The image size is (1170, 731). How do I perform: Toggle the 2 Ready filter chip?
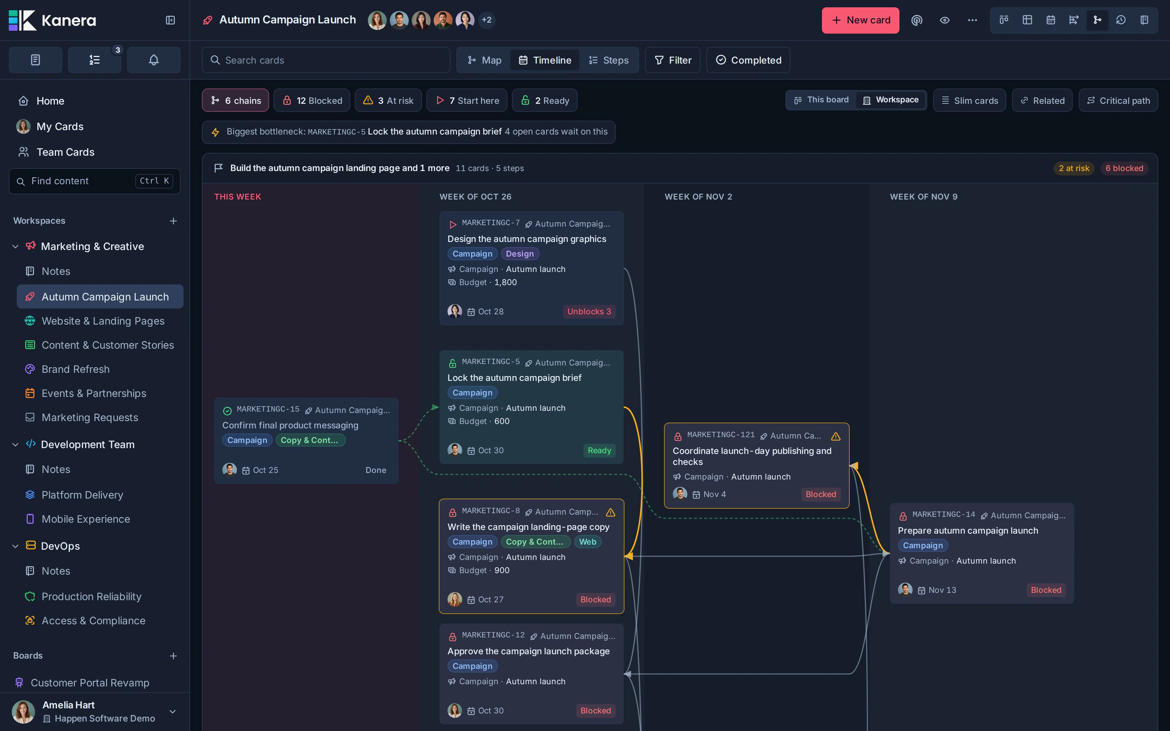(545, 101)
